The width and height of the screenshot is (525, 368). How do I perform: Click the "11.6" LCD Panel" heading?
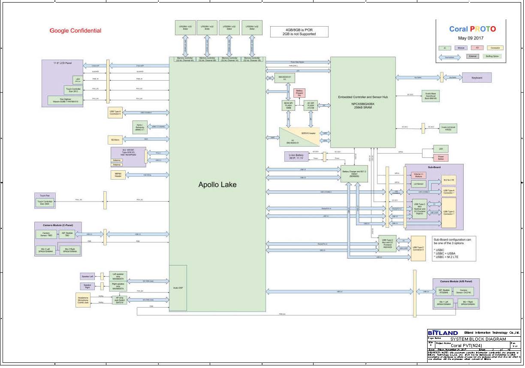click(63, 63)
